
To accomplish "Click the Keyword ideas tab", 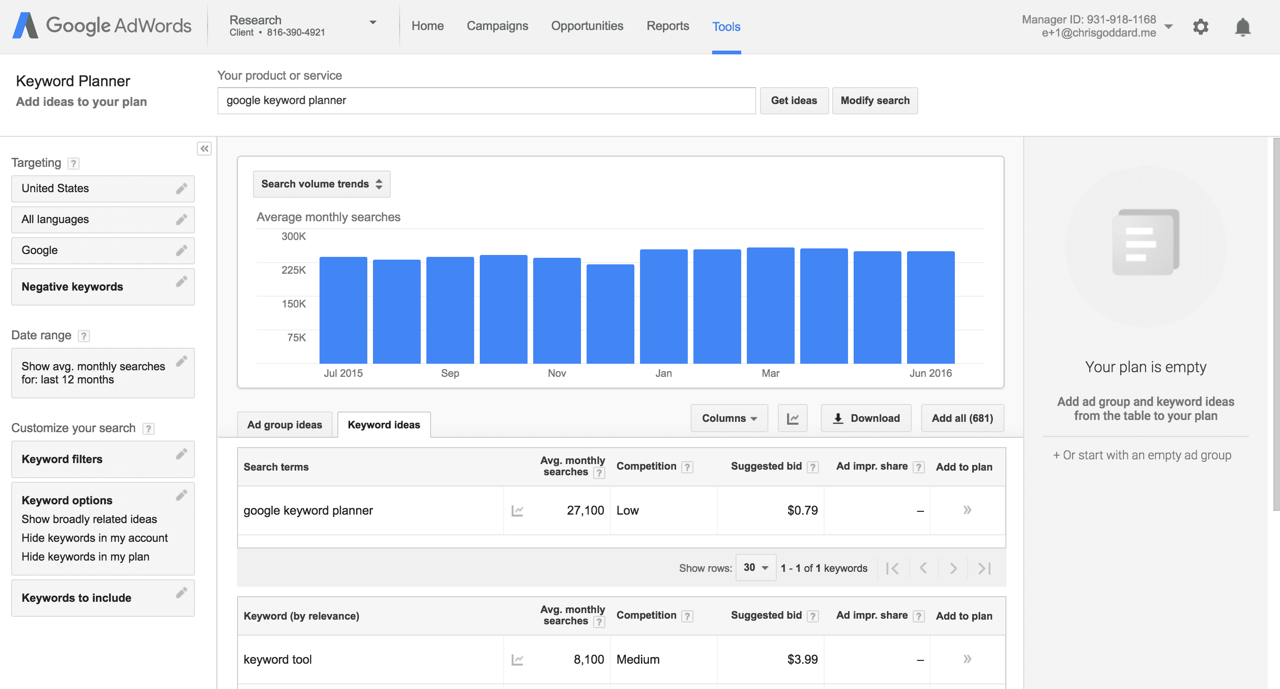I will point(383,423).
